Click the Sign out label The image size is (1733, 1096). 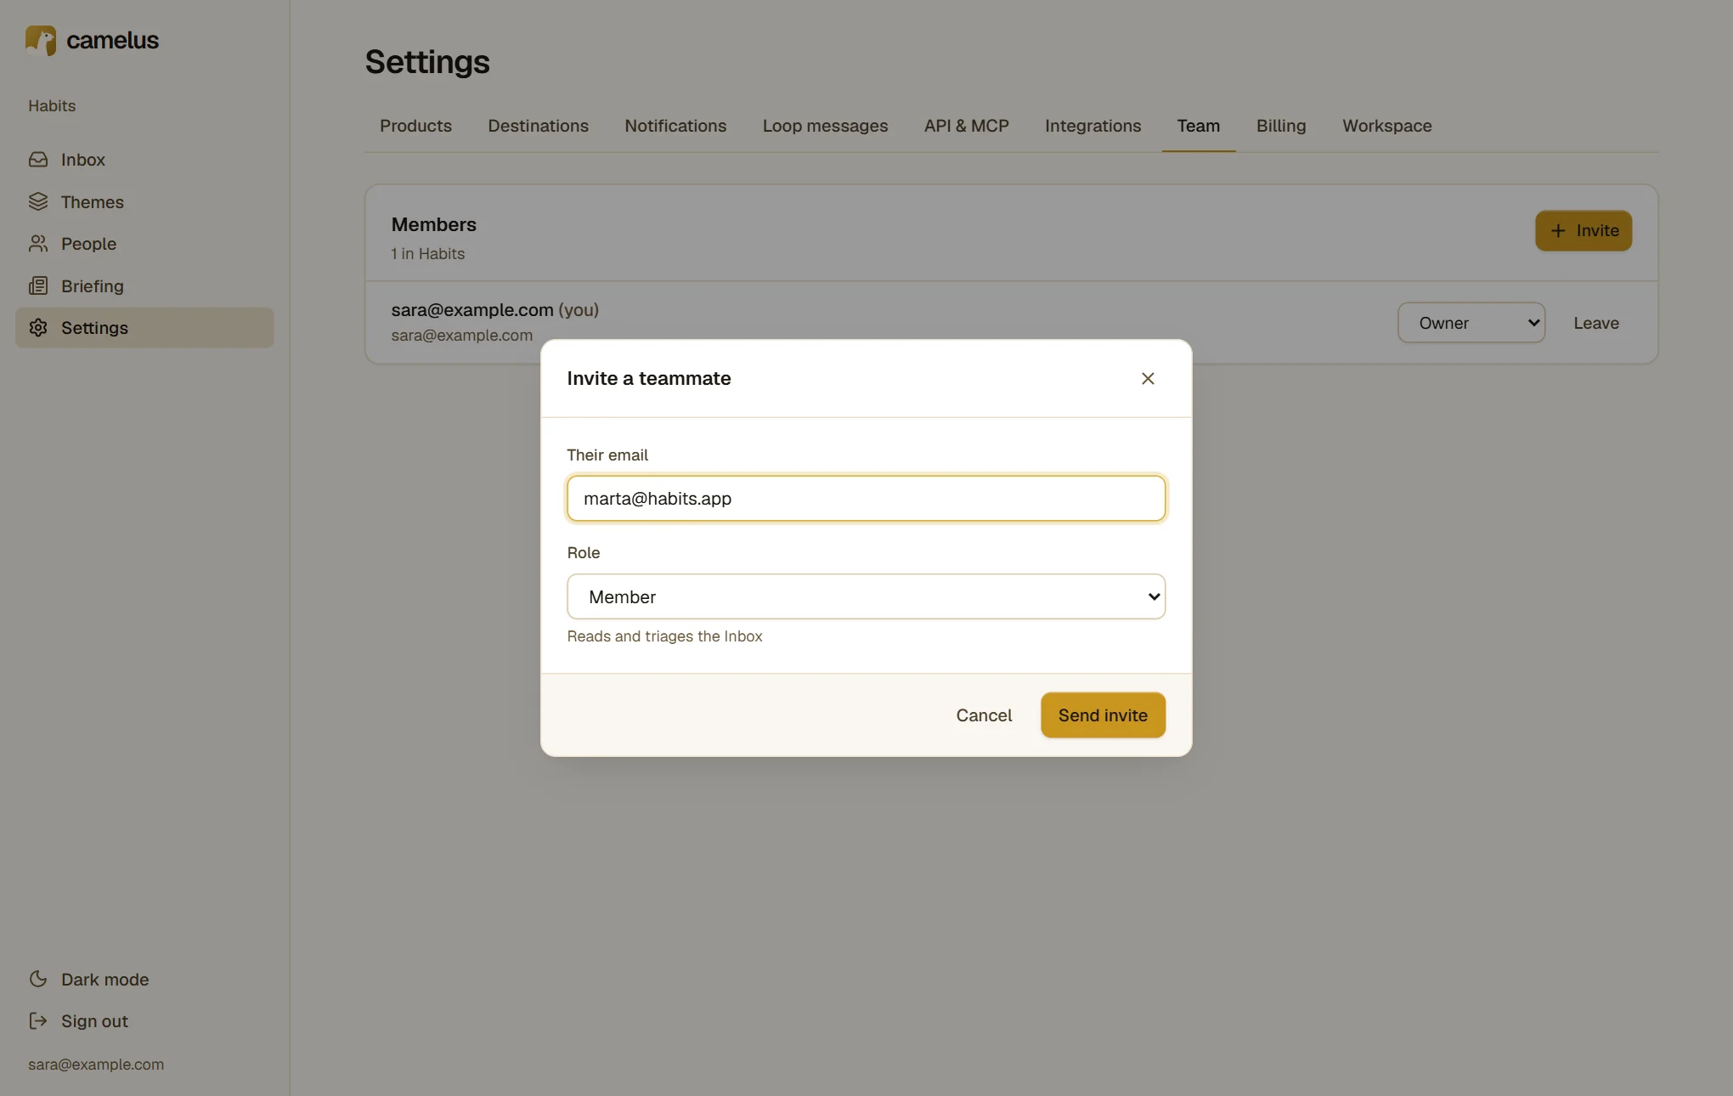click(94, 1021)
